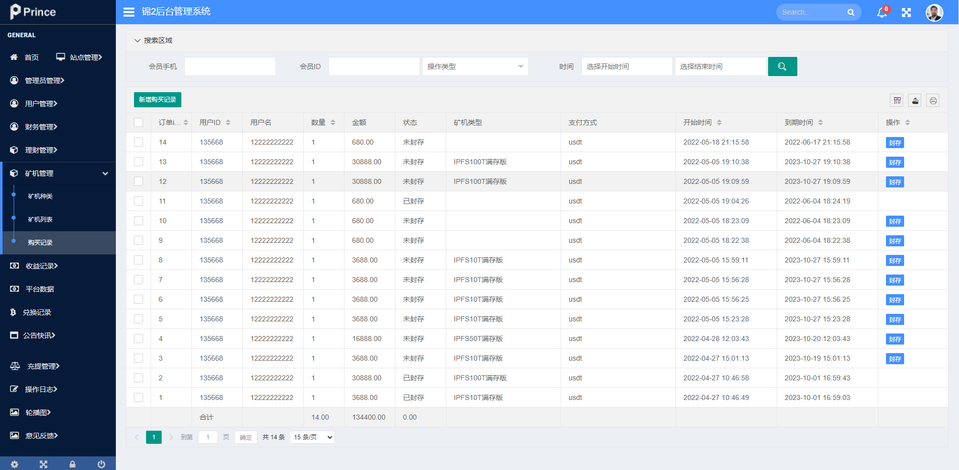The height and width of the screenshot is (470, 959).
Task: Expand the 财务管理 sidebar menu
Action: coord(40,126)
